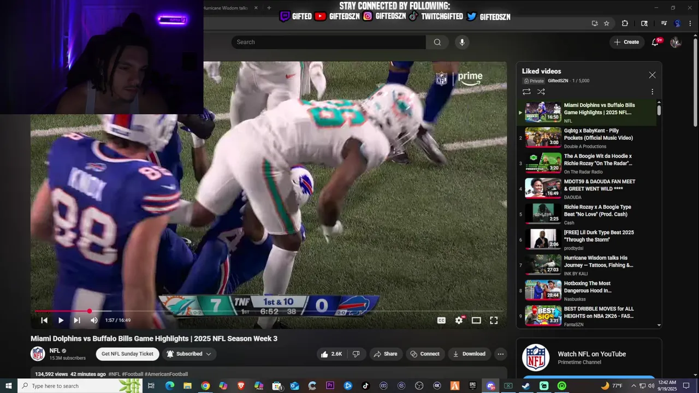Click the Create button
Screen dimensions: 699x393
coord(627,42)
